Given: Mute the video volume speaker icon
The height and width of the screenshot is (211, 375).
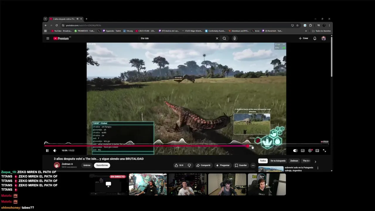Looking at the screenshot, I should 55,151.
